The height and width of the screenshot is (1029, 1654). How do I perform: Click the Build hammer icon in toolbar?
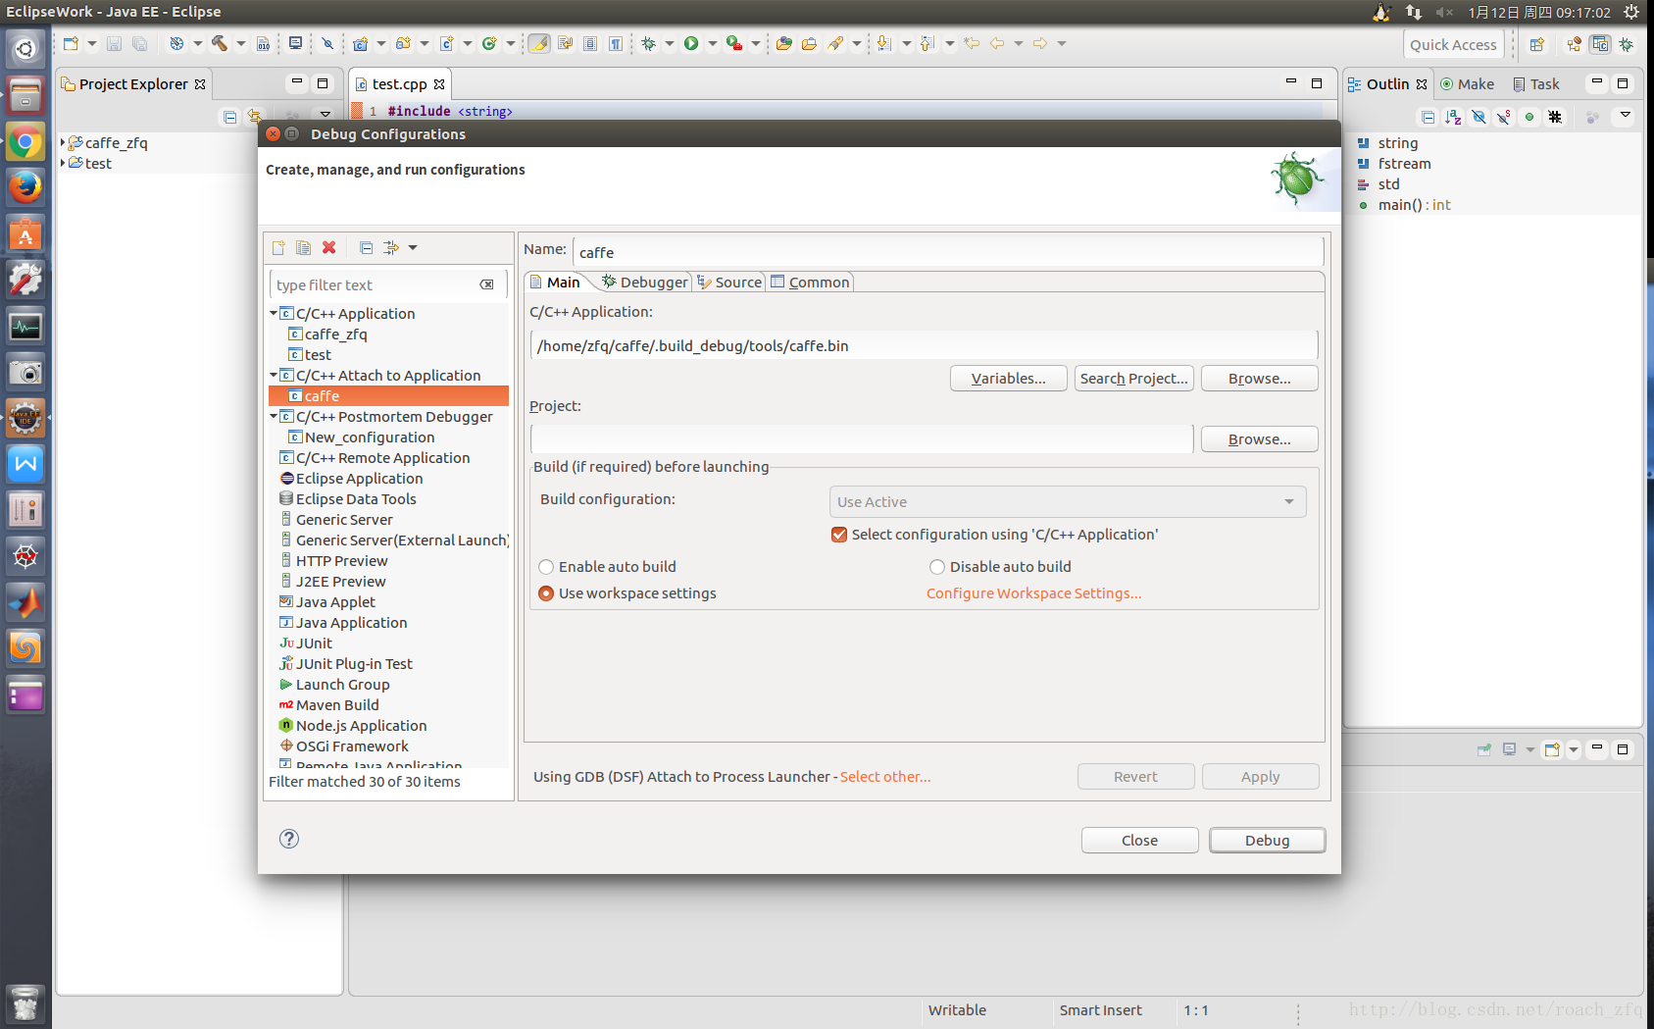(220, 43)
